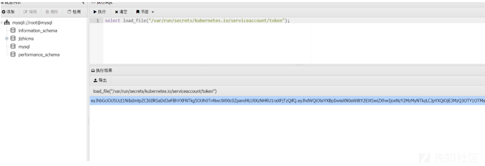Click the 执行结果 results panel header

(x=102, y=71)
